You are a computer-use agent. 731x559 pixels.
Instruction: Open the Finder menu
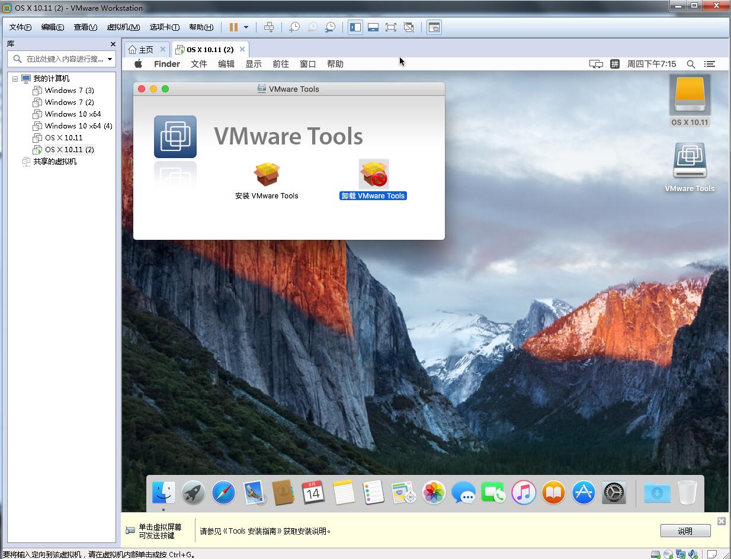(x=167, y=64)
